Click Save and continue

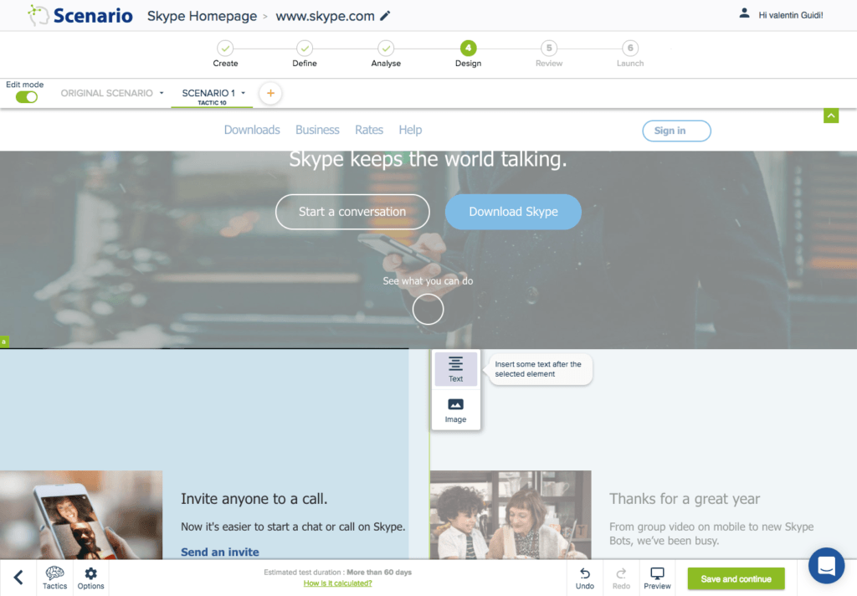(x=736, y=578)
